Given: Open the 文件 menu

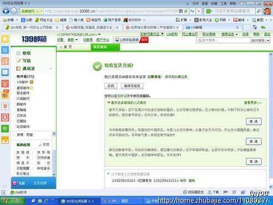Looking at the screenshot, I should 195,3.
